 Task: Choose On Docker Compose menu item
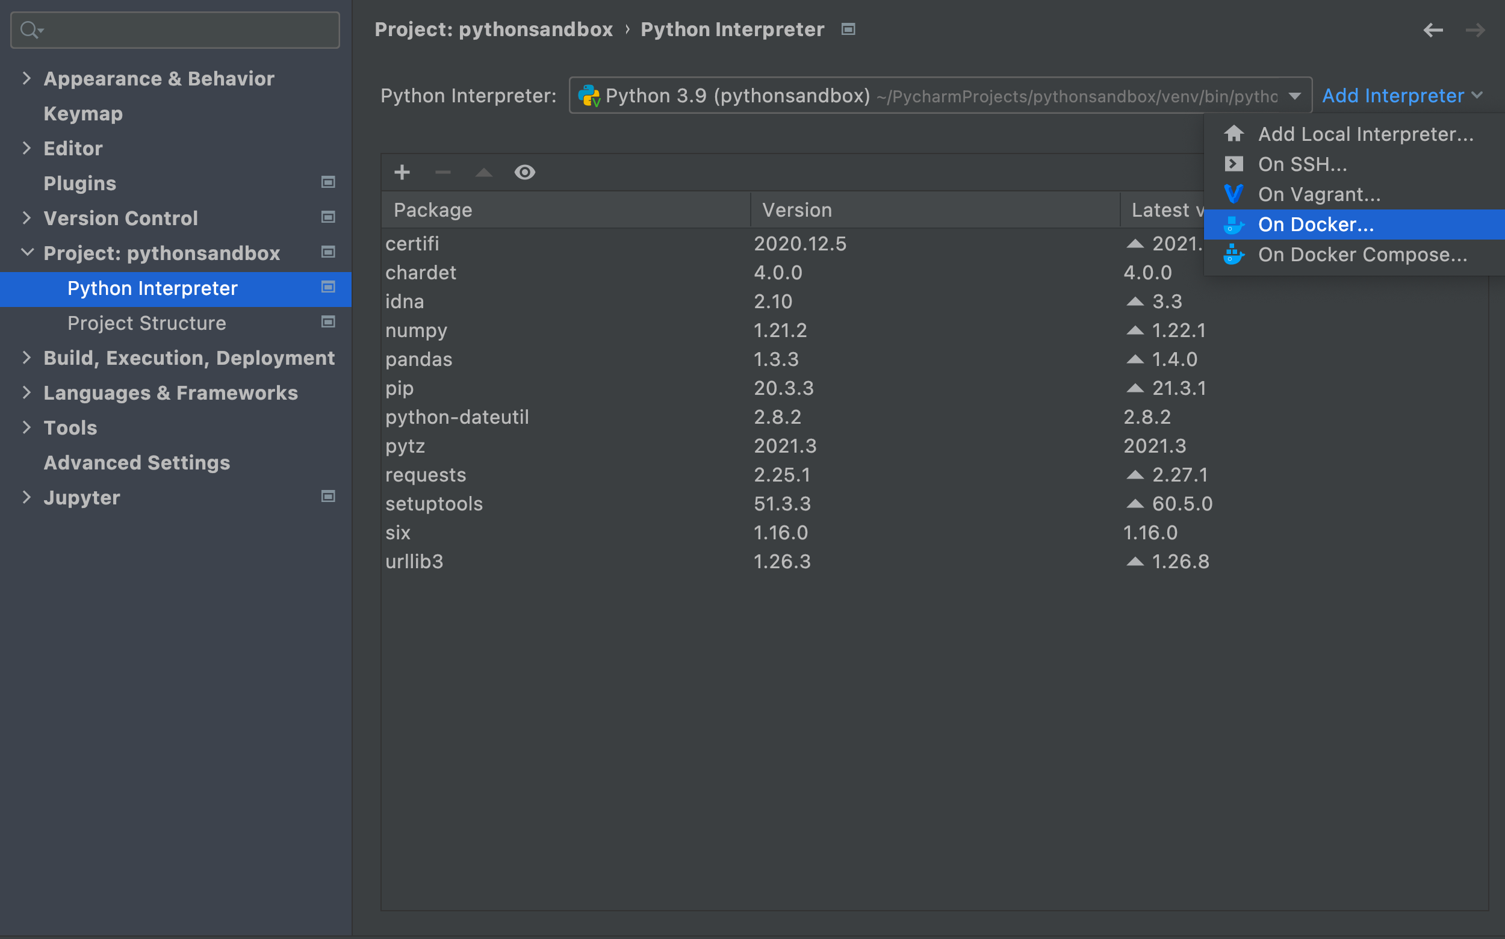(x=1354, y=255)
